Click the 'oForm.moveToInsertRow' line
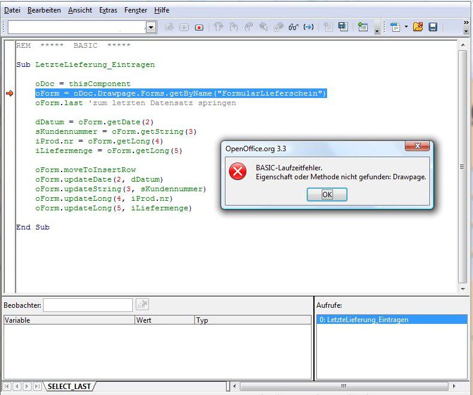This screenshot has width=473, height=395. (86, 170)
